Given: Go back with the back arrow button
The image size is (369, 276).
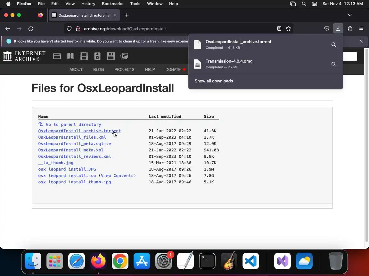Looking at the screenshot, I should [8, 29].
